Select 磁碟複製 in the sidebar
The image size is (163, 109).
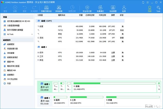[11, 44]
